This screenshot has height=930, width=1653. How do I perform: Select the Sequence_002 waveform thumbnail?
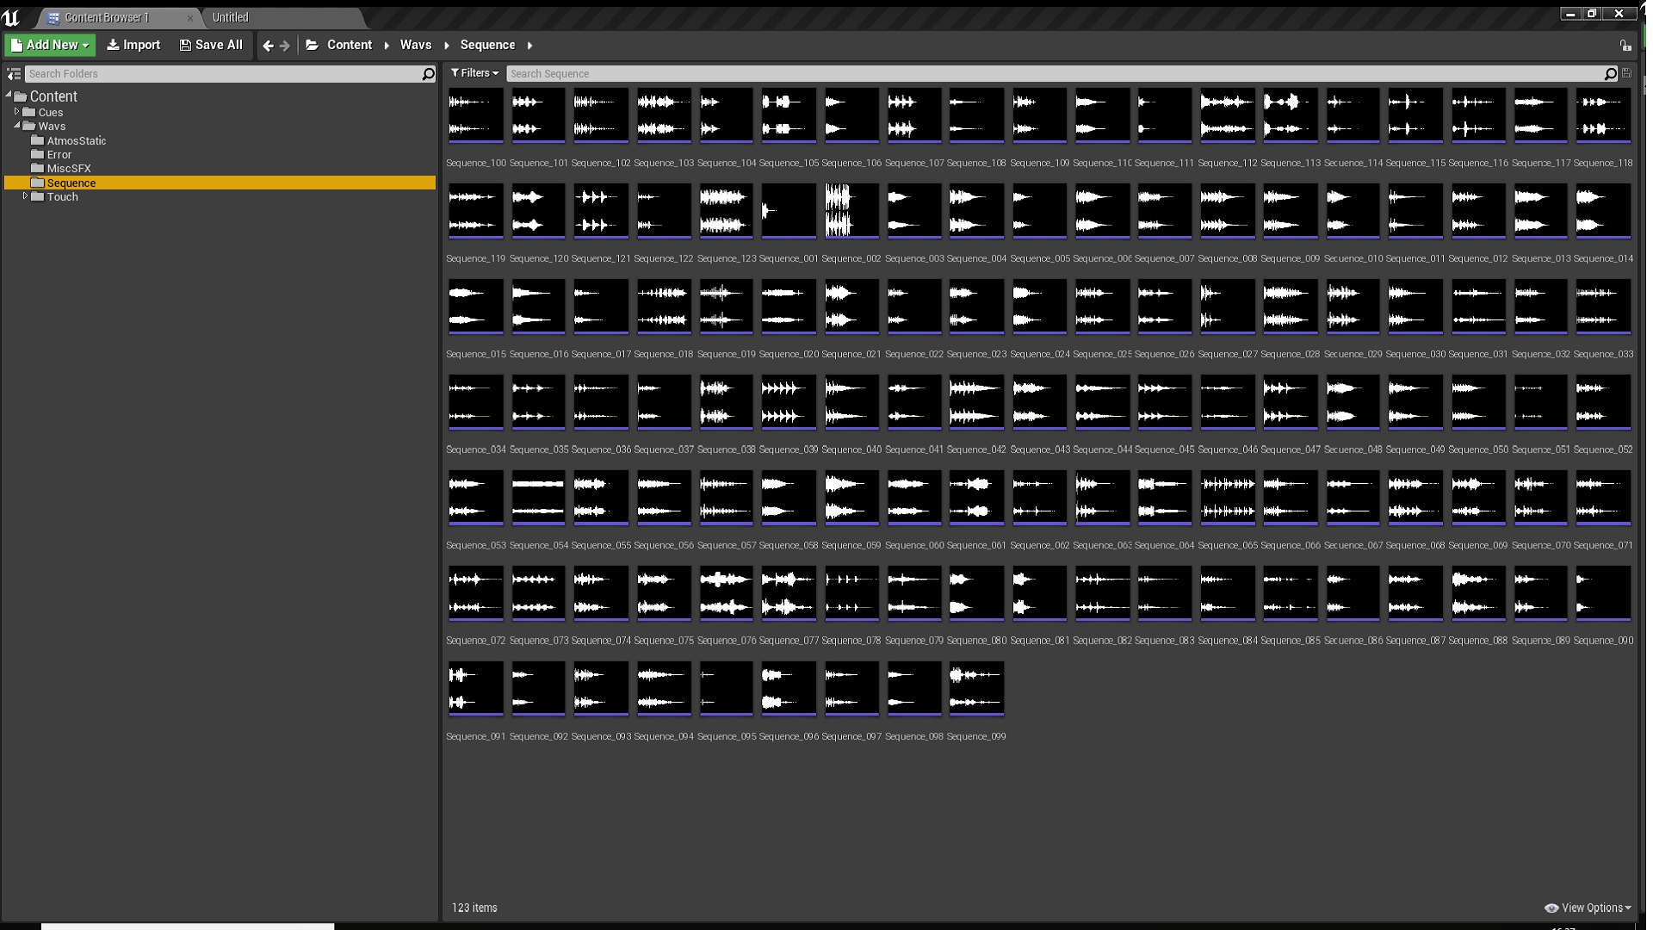[x=851, y=211]
